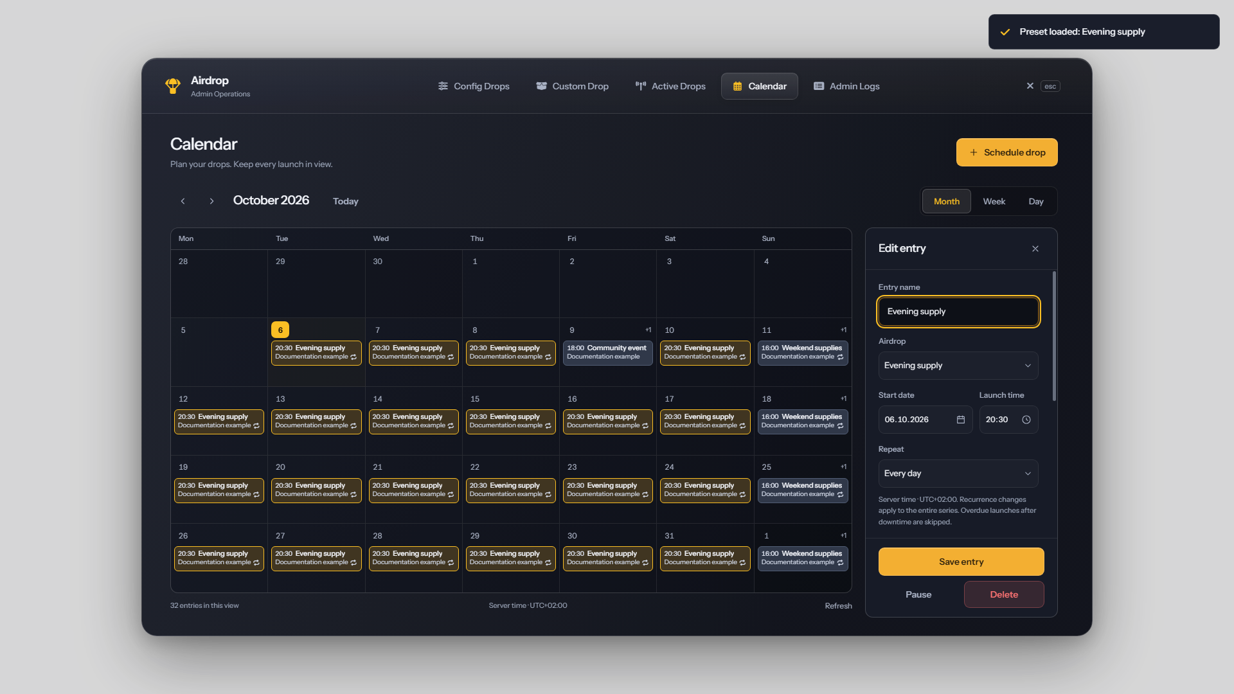Image resolution: width=1234 pixels, height=694 pixels.
Task: Refresh the calendar view
Action: click(838, 606)
